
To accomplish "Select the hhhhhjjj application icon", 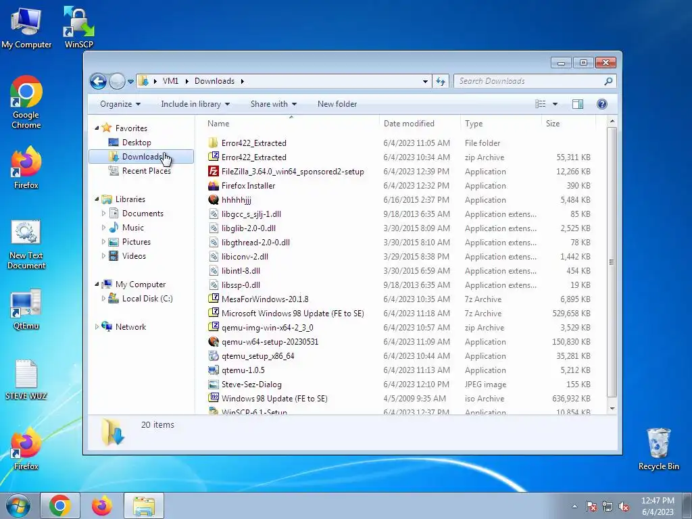I will (213, 199).
